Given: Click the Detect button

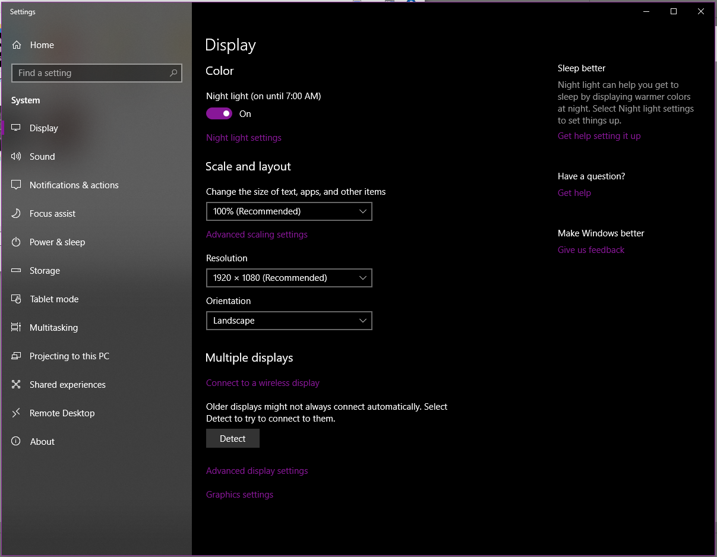Looking at the screenshot, I should click(x=232, y=438).
